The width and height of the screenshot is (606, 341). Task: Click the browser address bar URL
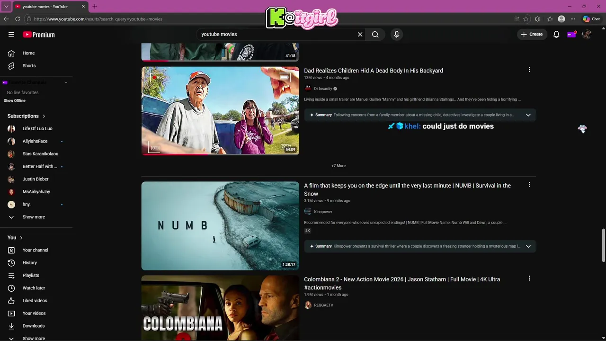[98, 19]
